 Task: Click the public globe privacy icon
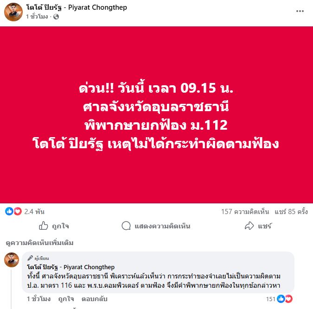(56, 17)
